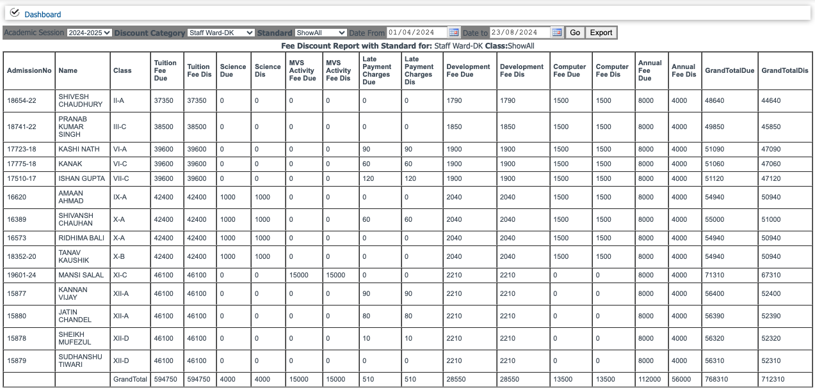
Task: Click the checkmark icon beside Dashboard
Action: [15, 13]
